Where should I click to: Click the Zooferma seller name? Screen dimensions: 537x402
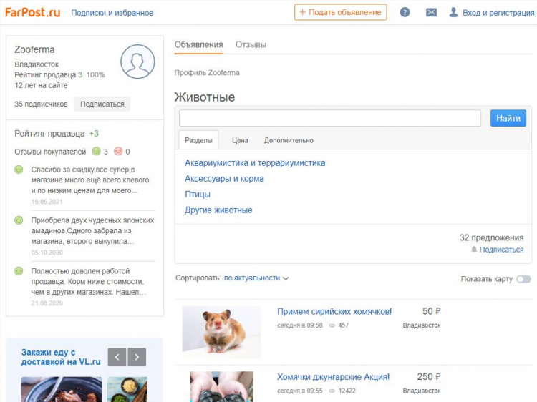point(34,49)
